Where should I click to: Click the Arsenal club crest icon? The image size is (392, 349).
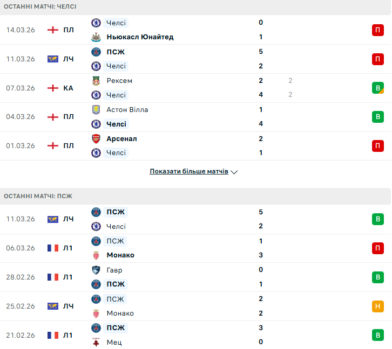click(96, 139)
